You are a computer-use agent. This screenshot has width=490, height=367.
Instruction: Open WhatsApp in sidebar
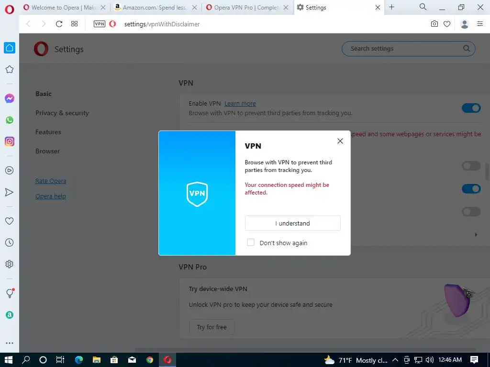[10, 120]
